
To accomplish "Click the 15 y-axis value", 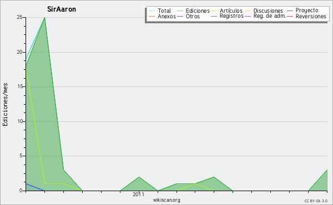I will [x=20, y=86].
